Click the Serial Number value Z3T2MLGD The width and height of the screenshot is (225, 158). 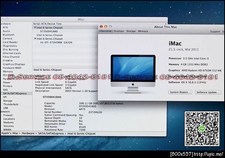tap(95, 112)
